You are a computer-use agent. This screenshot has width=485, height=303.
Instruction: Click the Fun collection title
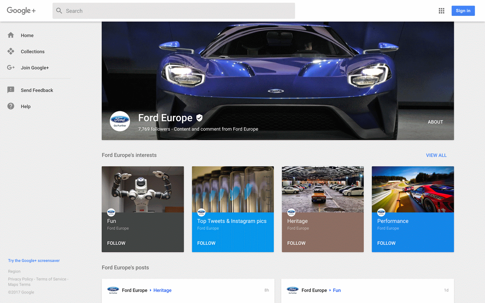coord(112,221)
